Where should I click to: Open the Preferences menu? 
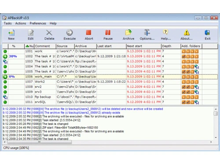[38, 23]
